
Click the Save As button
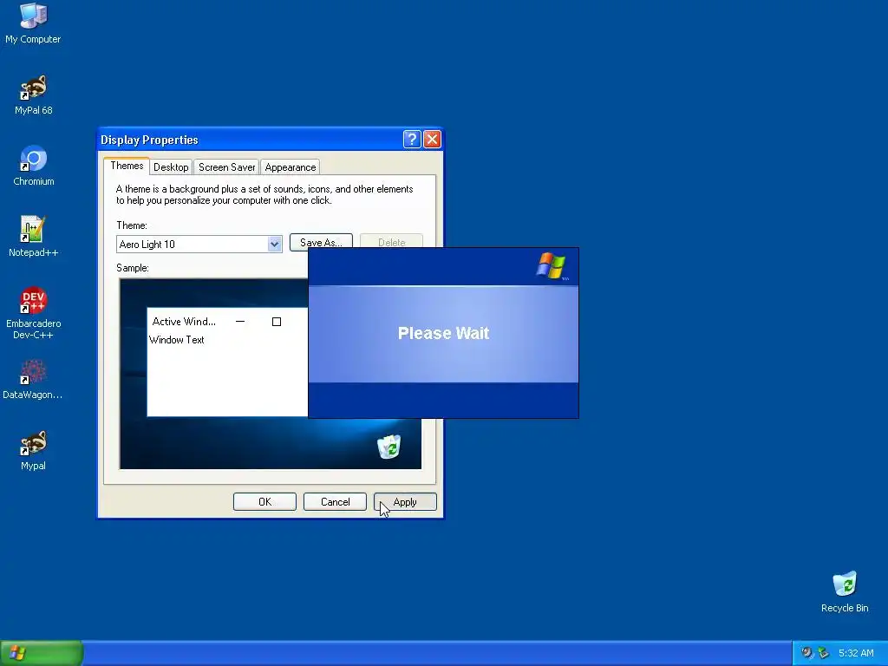(x=321, y=242)
